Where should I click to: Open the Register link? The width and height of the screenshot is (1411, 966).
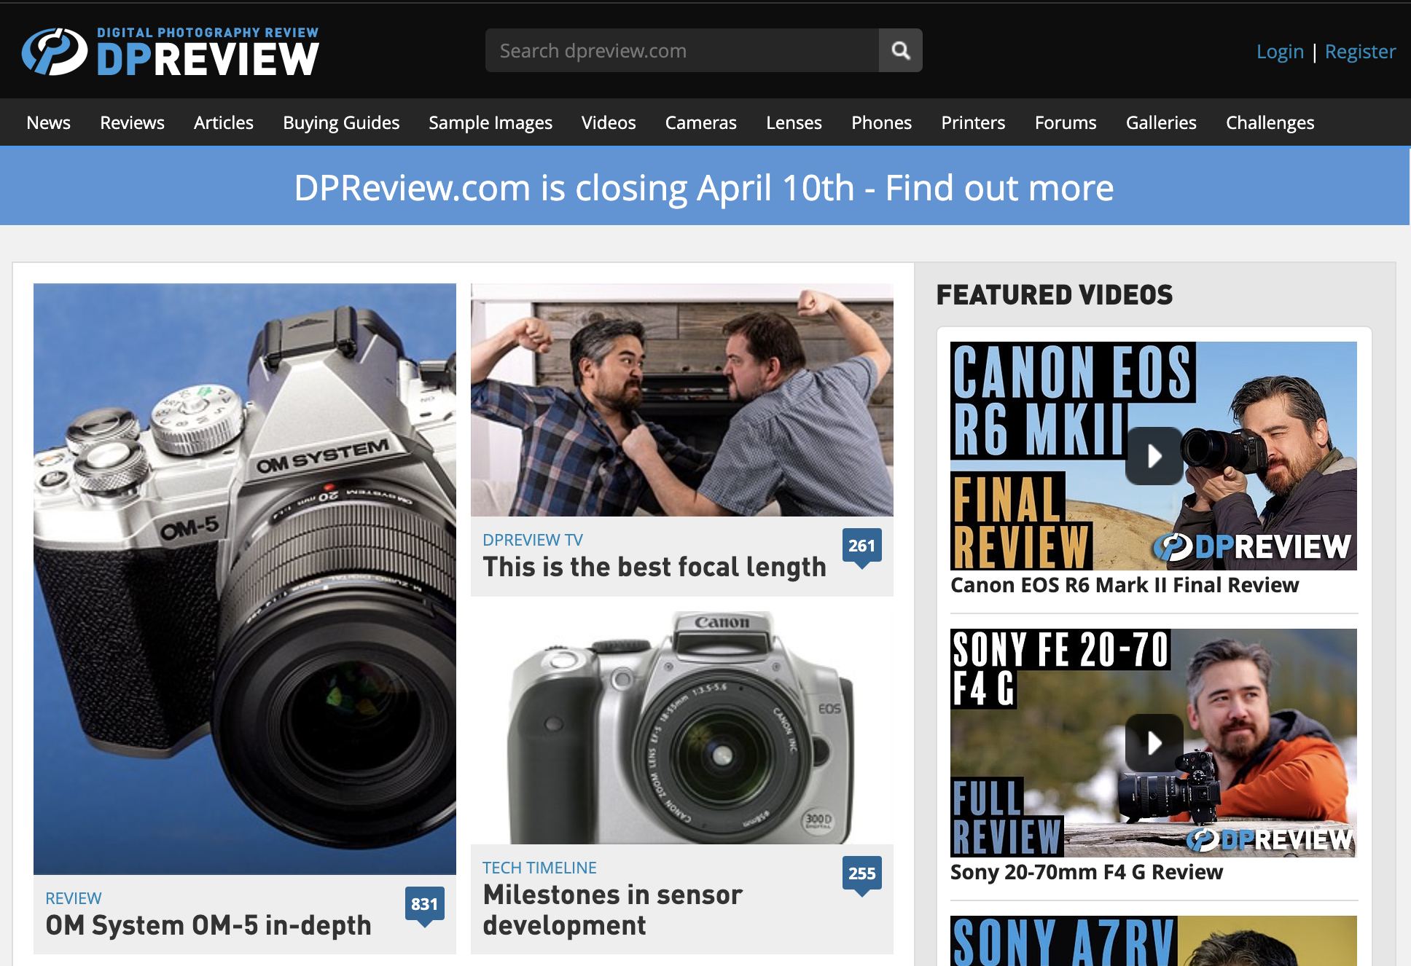pyautogui.click(x=1360, y=52)
